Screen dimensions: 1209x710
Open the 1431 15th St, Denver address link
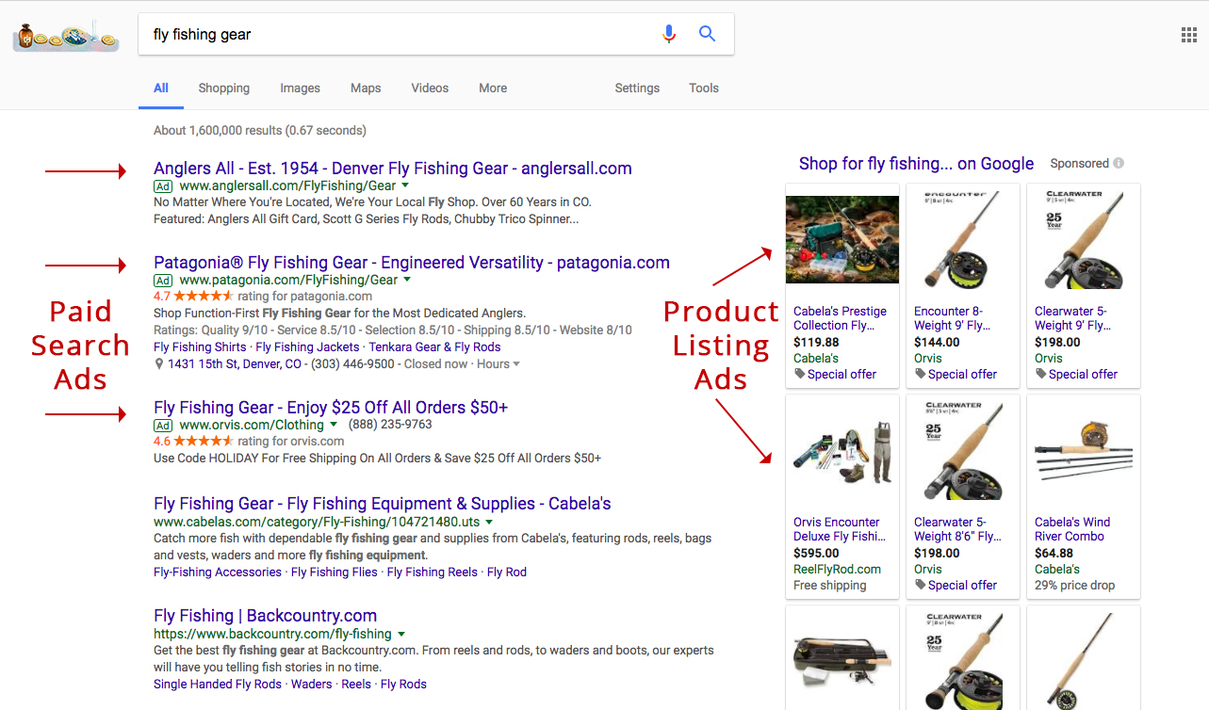[x=235, y=364]
